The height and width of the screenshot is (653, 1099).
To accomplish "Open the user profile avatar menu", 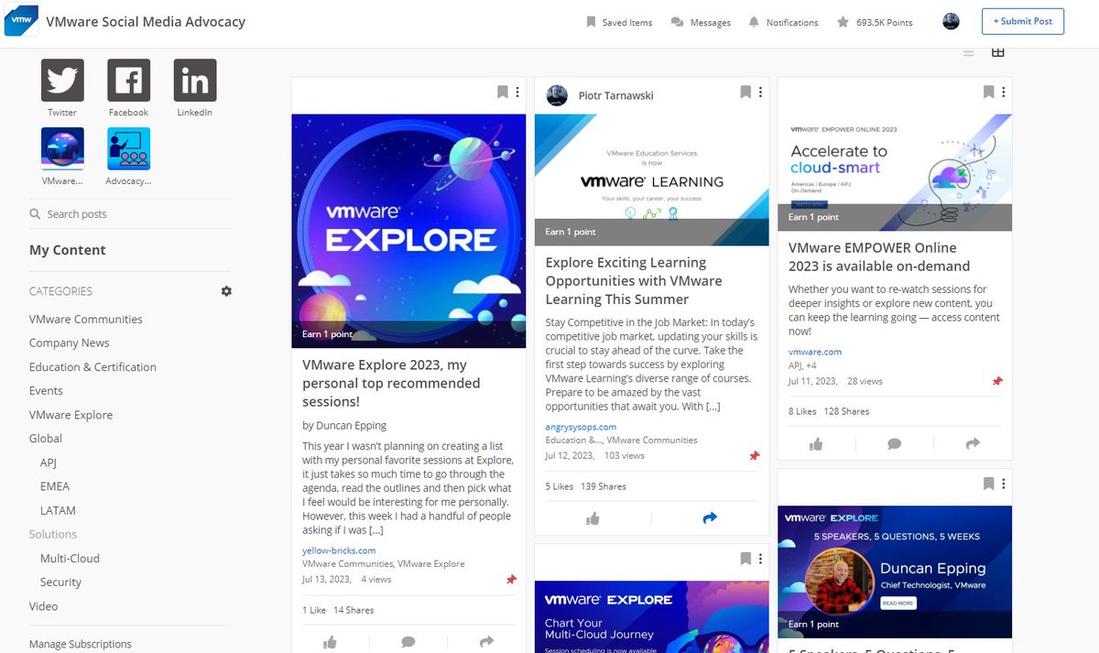I will tap(951, 21).
